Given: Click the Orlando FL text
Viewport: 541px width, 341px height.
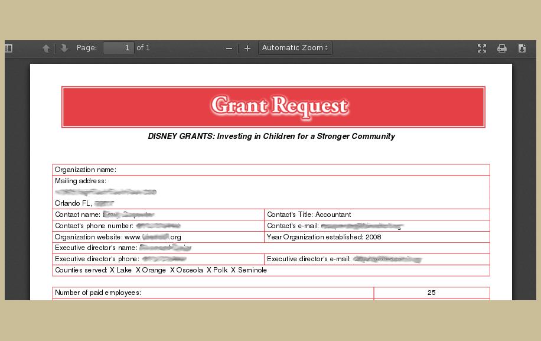Looking at the screenshot, I should click(73, 203).
